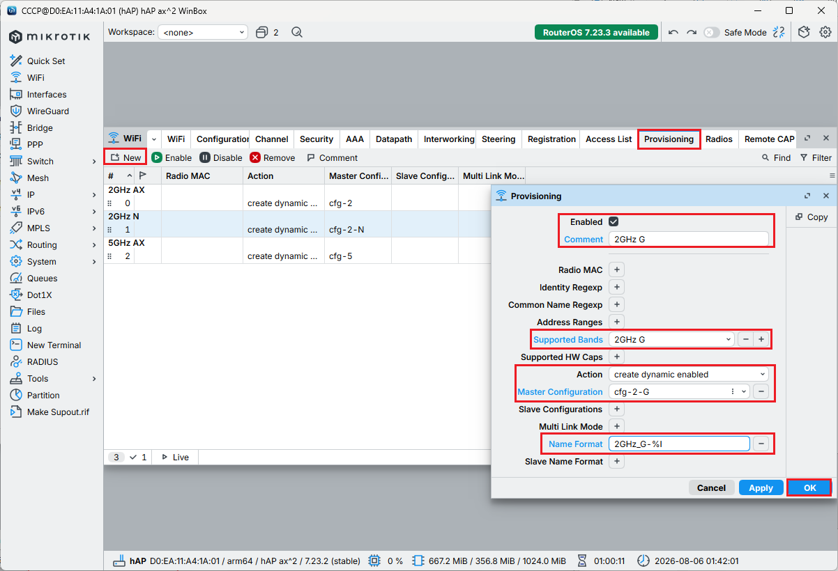This screenshot has height=571, width=838.
Task: Click New in the WiFi toolbar
Action: click(125, 157)
